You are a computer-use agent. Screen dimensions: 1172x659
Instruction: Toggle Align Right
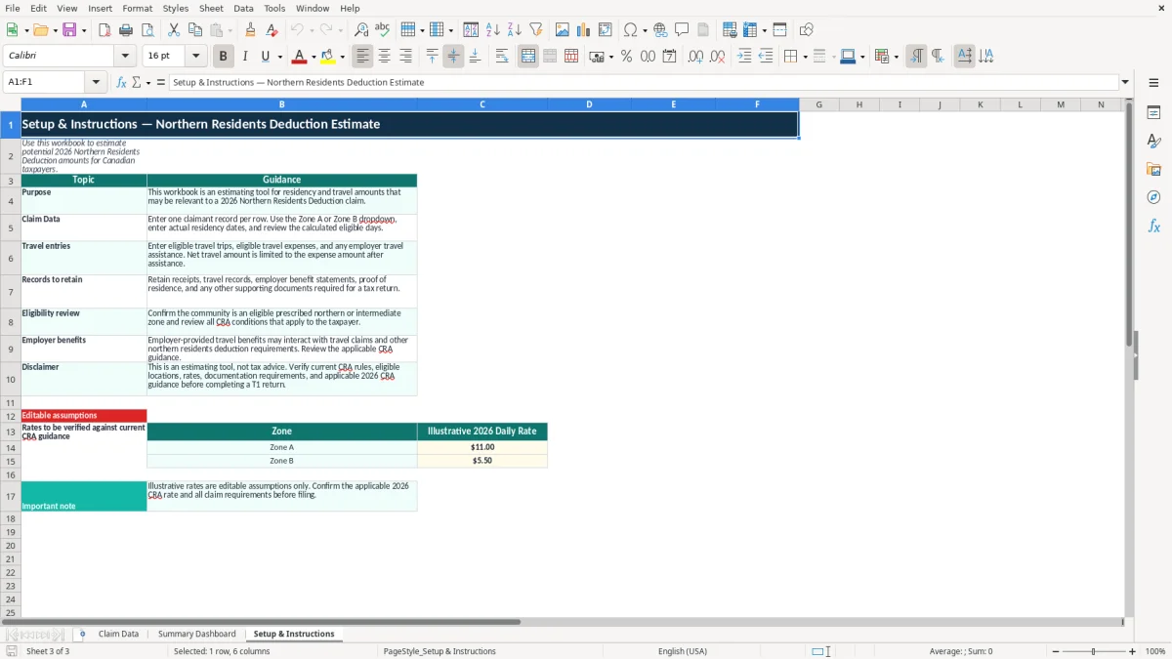[405, 57]
